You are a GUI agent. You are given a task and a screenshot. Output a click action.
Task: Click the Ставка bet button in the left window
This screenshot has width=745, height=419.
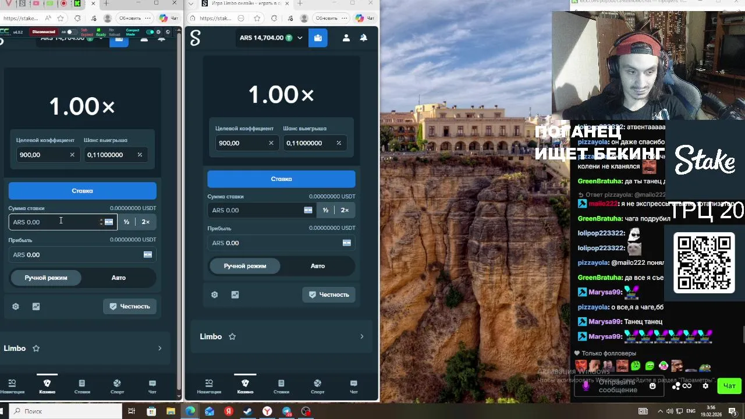82,191
